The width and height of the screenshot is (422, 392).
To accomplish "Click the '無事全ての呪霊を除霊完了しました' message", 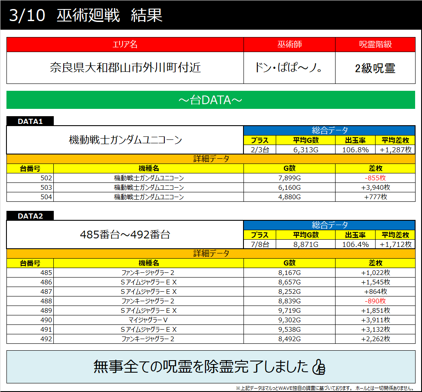I will click(x=201, y=367).
